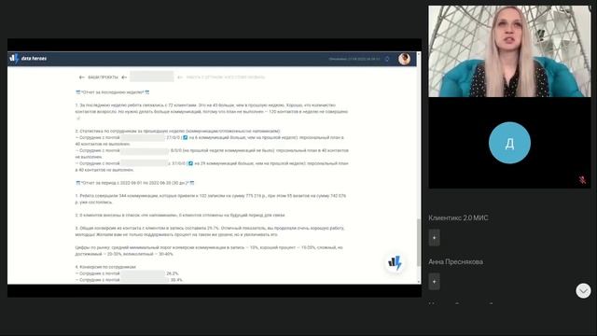Viewport: 597px width, 336px height.
Task: Expand participants list with down chevron
Action: coord(583,290)
